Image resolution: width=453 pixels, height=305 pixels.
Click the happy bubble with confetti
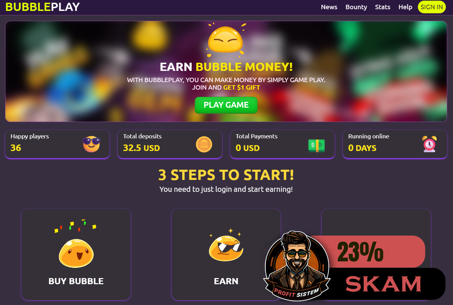(76, 244)
